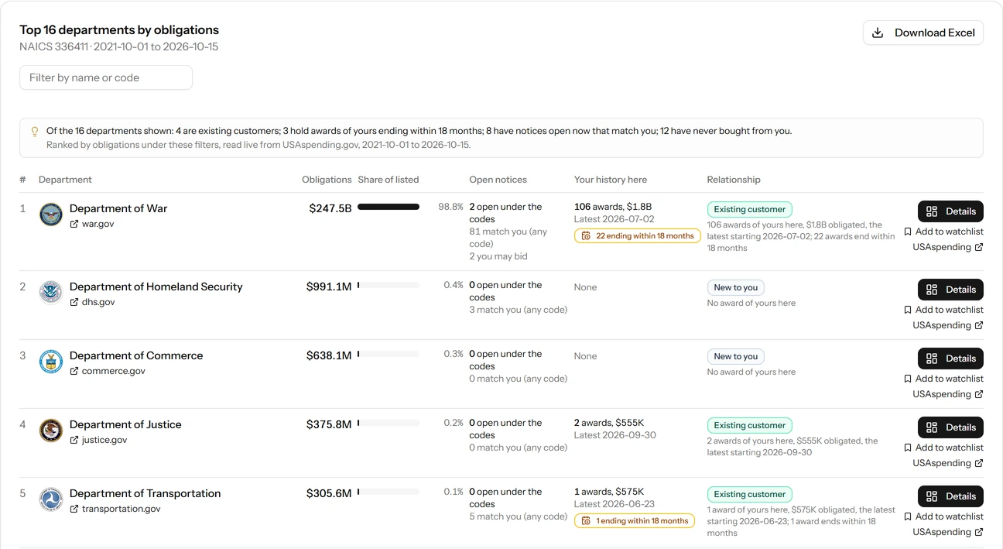Screen dimensions: 1003x549
Task: Click Existing customer badge in Justice row
Action: click(x=749, y=425)
